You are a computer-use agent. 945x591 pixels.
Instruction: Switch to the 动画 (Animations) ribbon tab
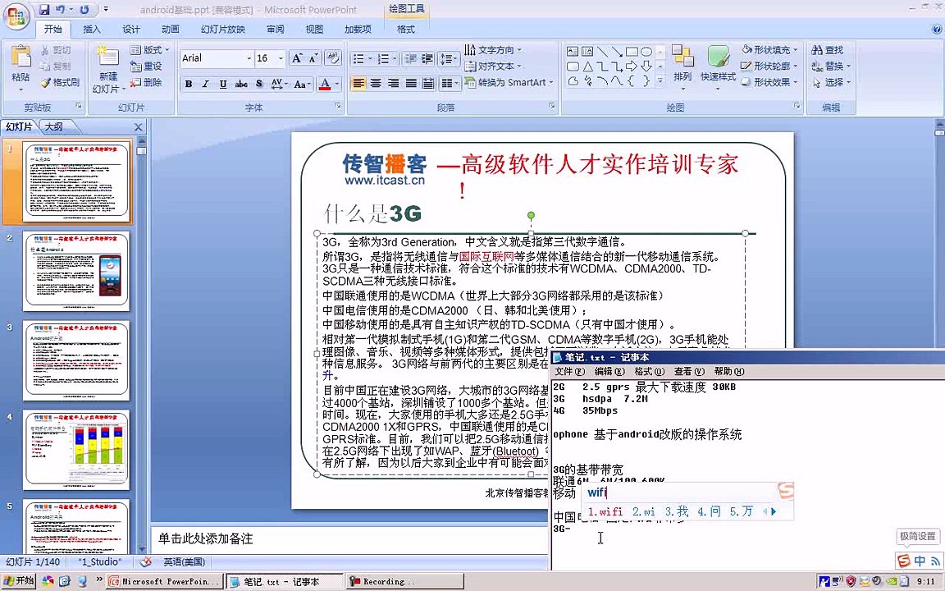(170, 29)
